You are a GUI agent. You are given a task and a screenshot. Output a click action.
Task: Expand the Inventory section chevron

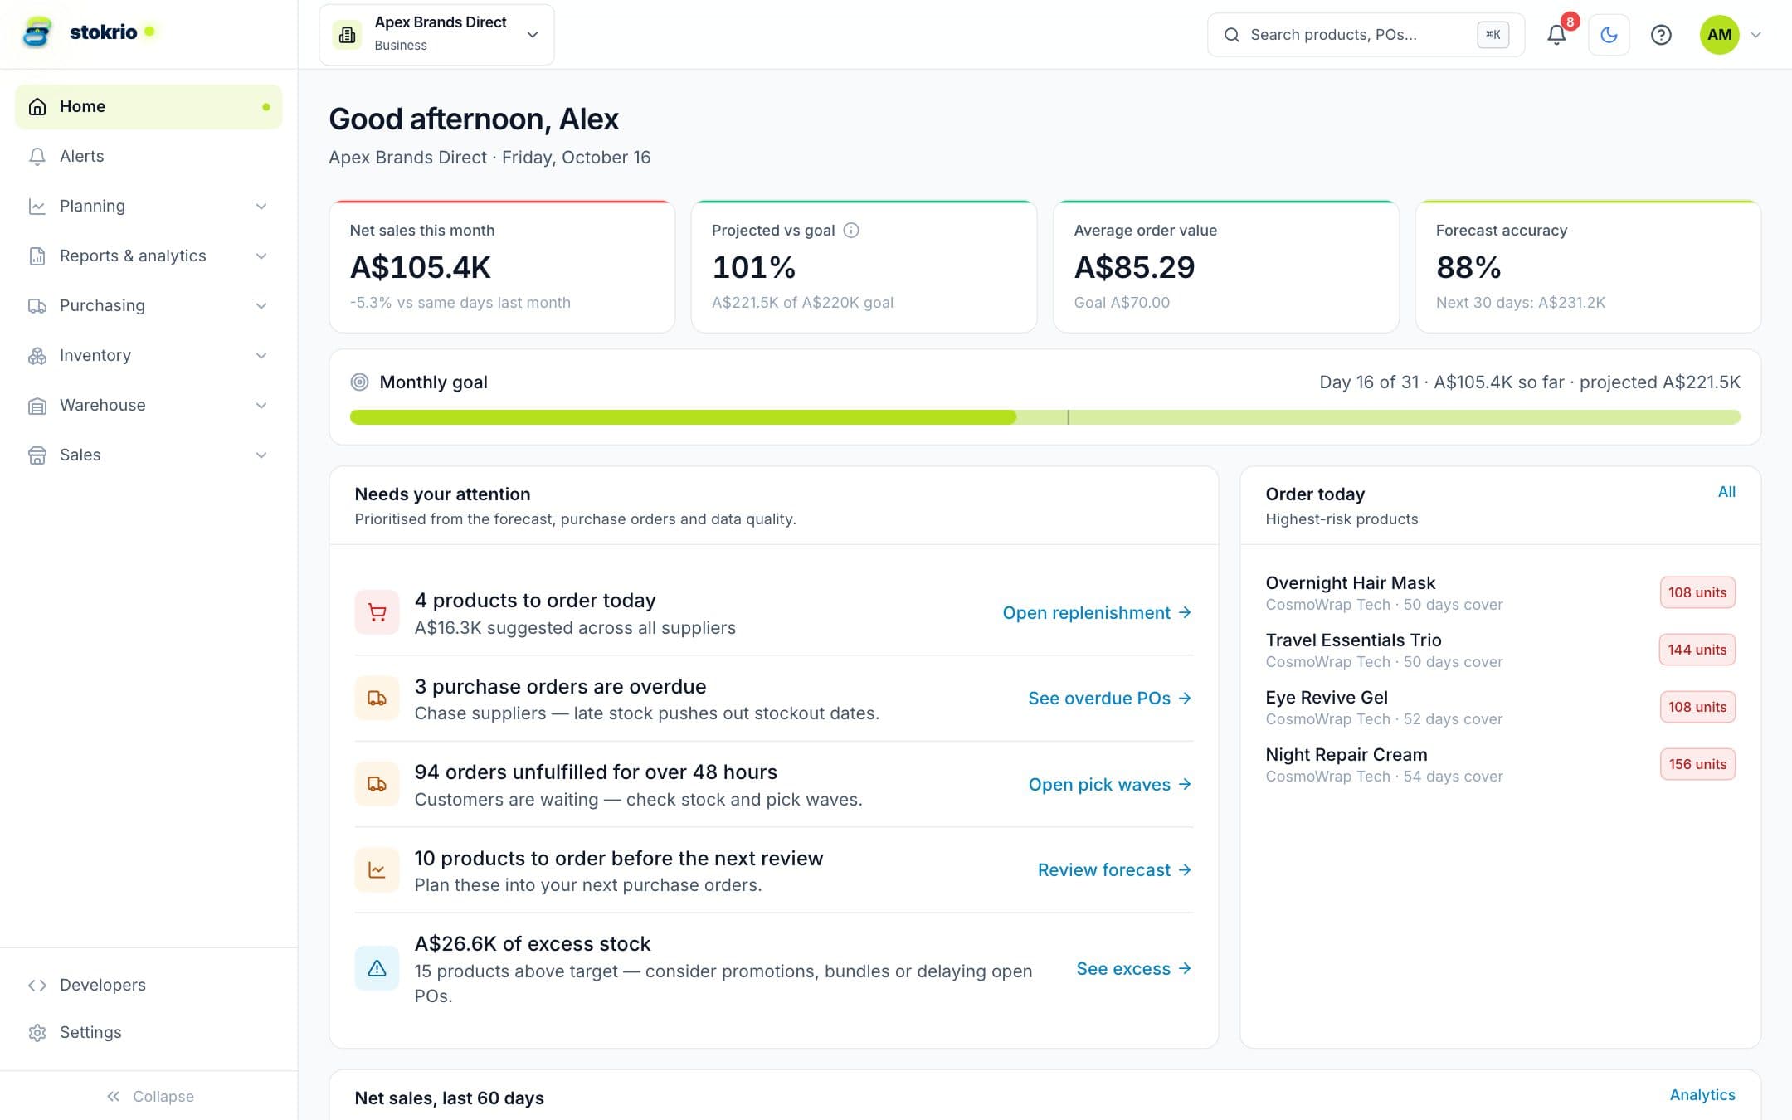pos(261,355)
